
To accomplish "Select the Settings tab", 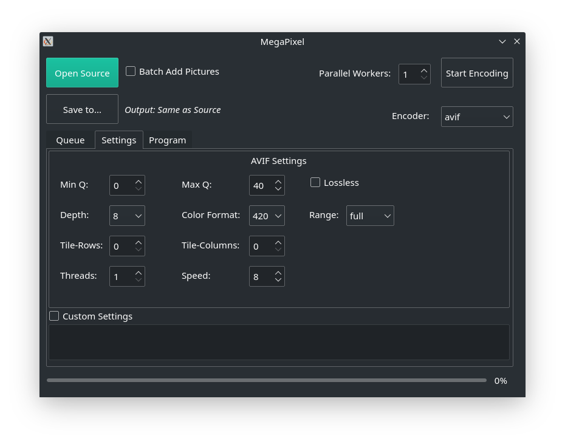I will [119, 140].
